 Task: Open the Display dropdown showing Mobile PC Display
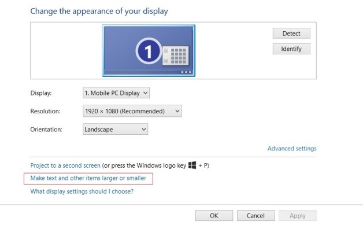116,93
